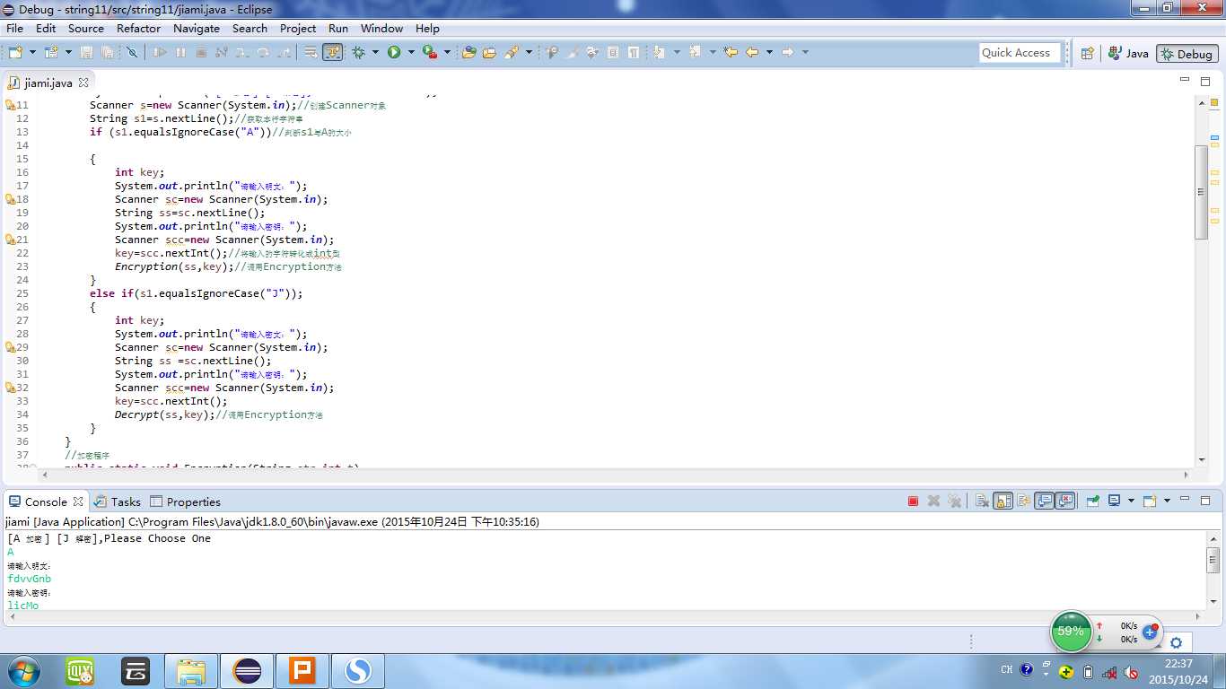The height and width of the screenshot is (689, 1226).
Task: Switch to the Tasks view tab
Action: tap(118, 501)
